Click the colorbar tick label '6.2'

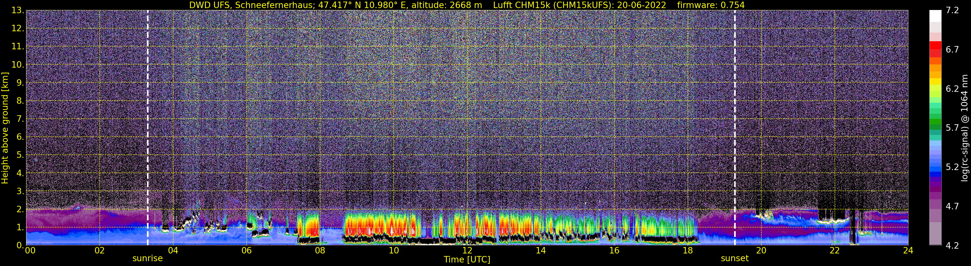(952, 89)
